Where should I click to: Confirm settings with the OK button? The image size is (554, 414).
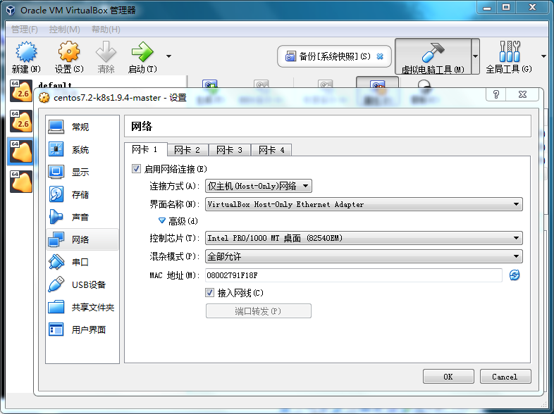[448, 377]
